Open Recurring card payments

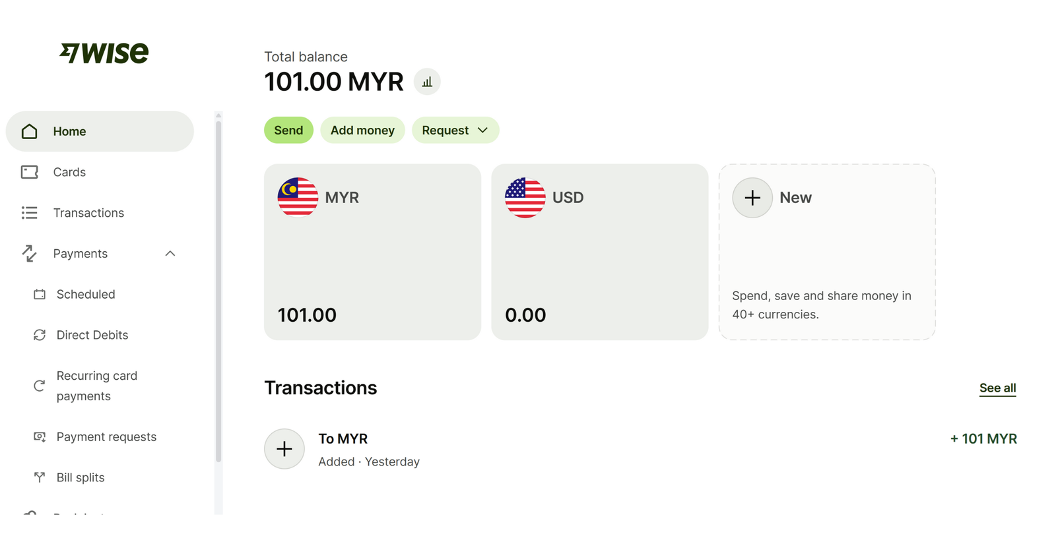pyautogui.click(x=96, y=386)
